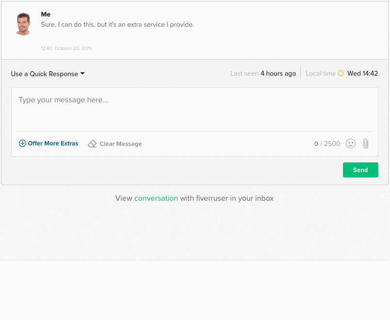Image resolution: width=390 pixels, height=320 pixels.
Task: Click the small arrow after Quick Response
Action: [x=82, y=74]
